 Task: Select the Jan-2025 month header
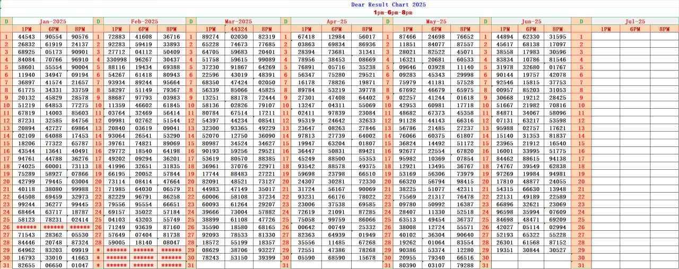coord(53,21)
